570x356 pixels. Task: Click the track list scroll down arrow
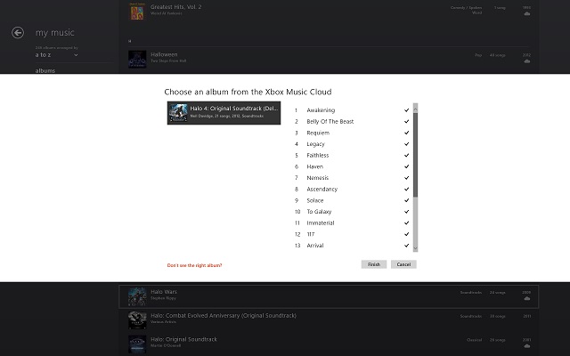click(416, 248)
